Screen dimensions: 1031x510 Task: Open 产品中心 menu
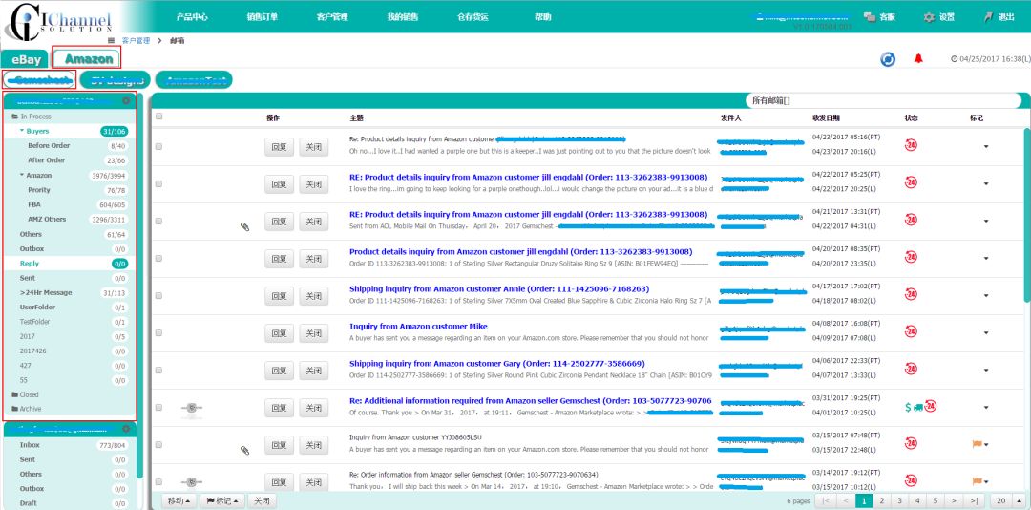coord(192,17)
